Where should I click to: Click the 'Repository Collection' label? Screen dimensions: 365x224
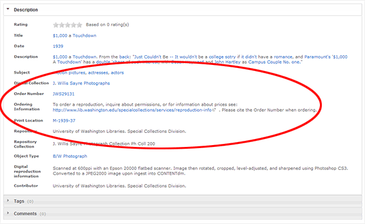click(x=25, y=144)
